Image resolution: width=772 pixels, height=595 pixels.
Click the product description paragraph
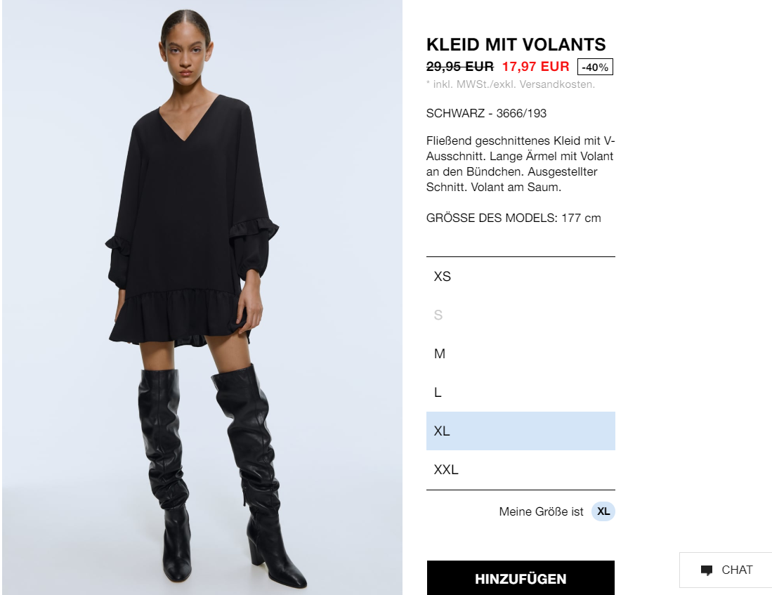click(521, 164)
